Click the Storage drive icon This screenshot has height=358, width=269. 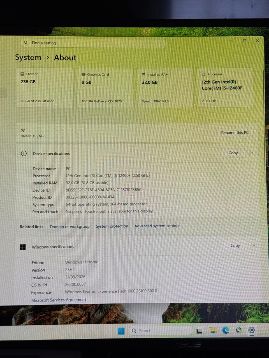point(22,74)
